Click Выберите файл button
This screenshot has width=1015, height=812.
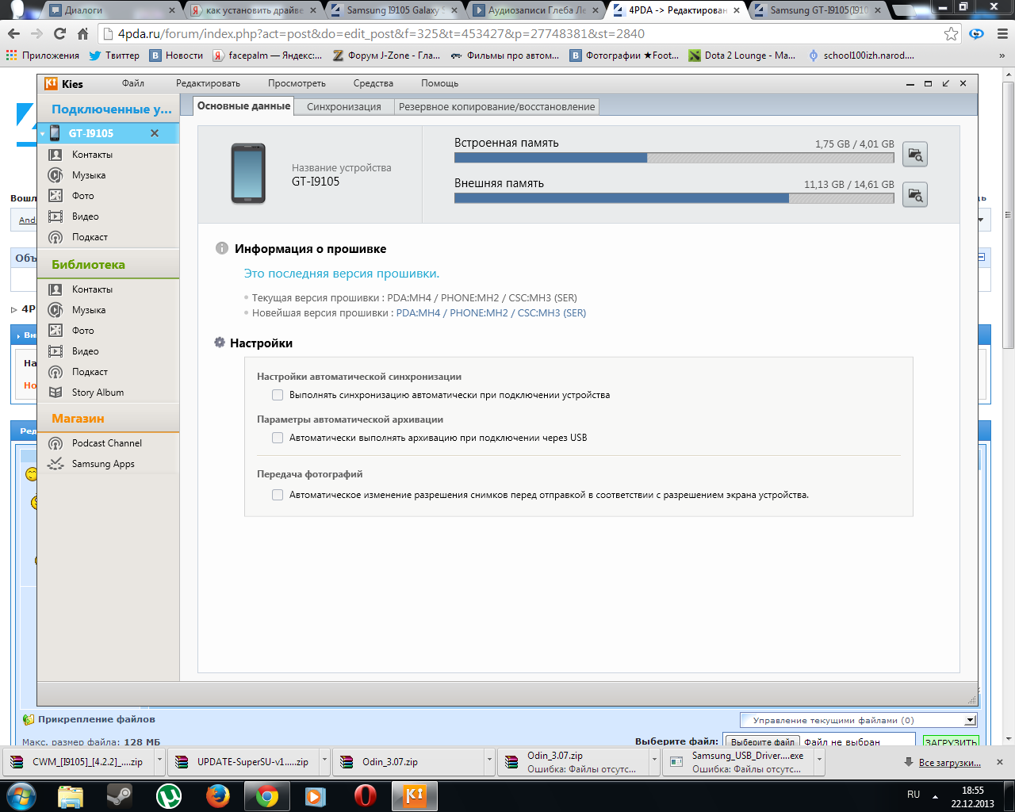[x=762, y=742]
